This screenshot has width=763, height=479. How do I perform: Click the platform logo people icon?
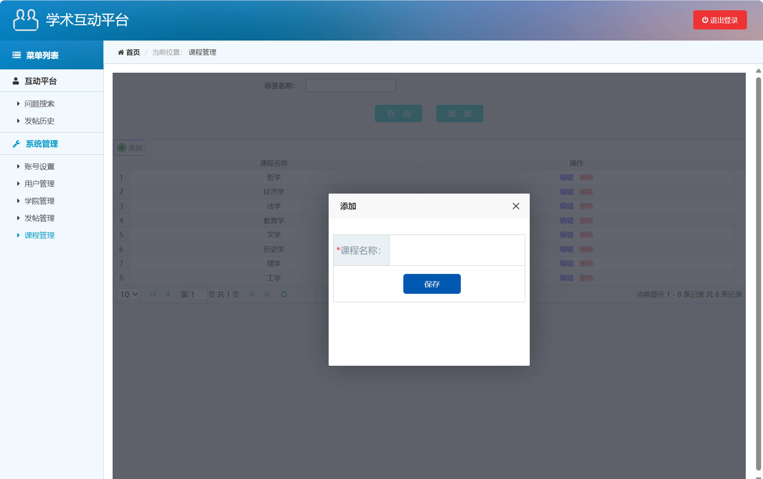point(25,20)
